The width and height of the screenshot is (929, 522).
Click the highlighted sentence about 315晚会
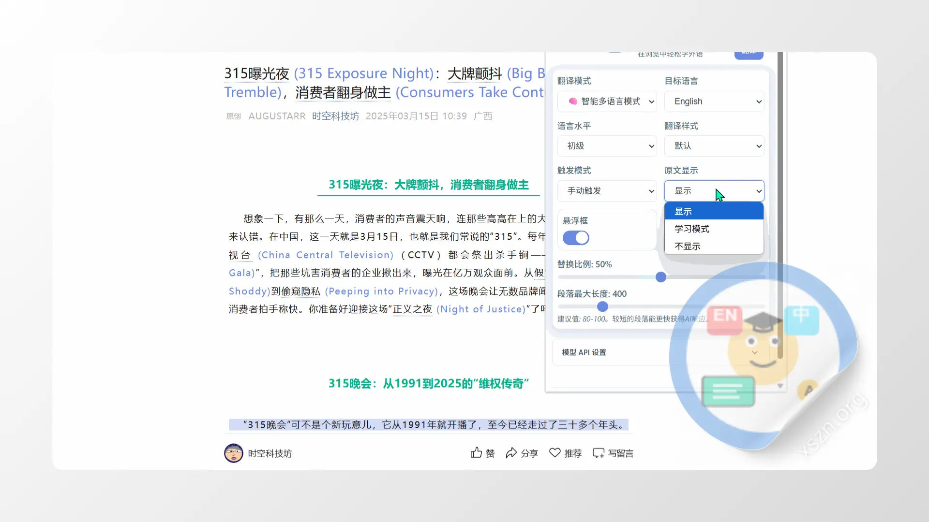click(x=428, y=425)
